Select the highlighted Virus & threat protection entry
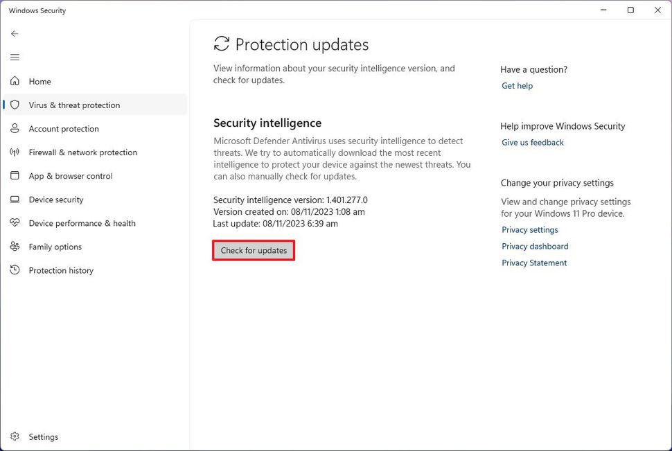 74,105
